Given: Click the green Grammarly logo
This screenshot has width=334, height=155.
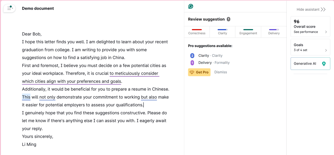Looking at the screenshot, I should point(191,6).
